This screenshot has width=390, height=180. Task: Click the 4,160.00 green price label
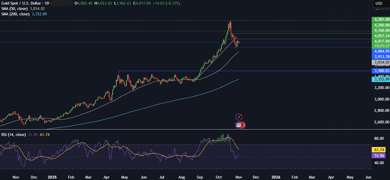point(380,31)
